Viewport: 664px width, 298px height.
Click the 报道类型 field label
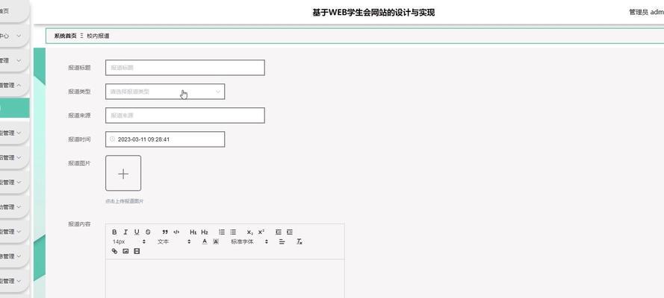tap(79, 92)
